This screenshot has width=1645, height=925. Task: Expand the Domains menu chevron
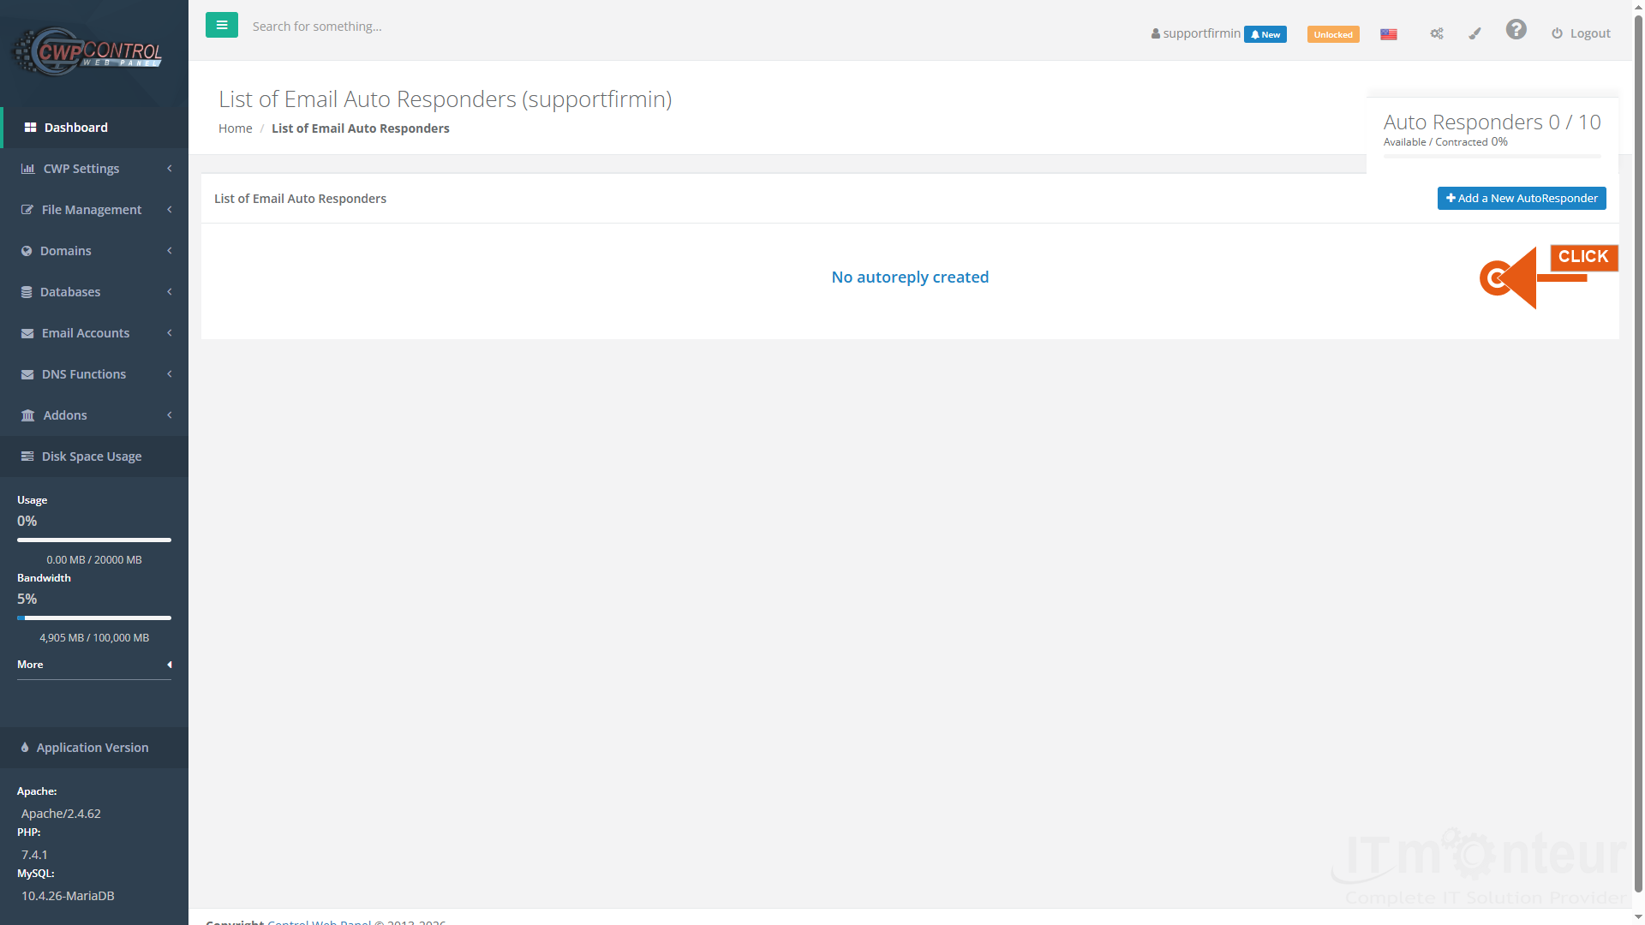(x=170, y=251)
